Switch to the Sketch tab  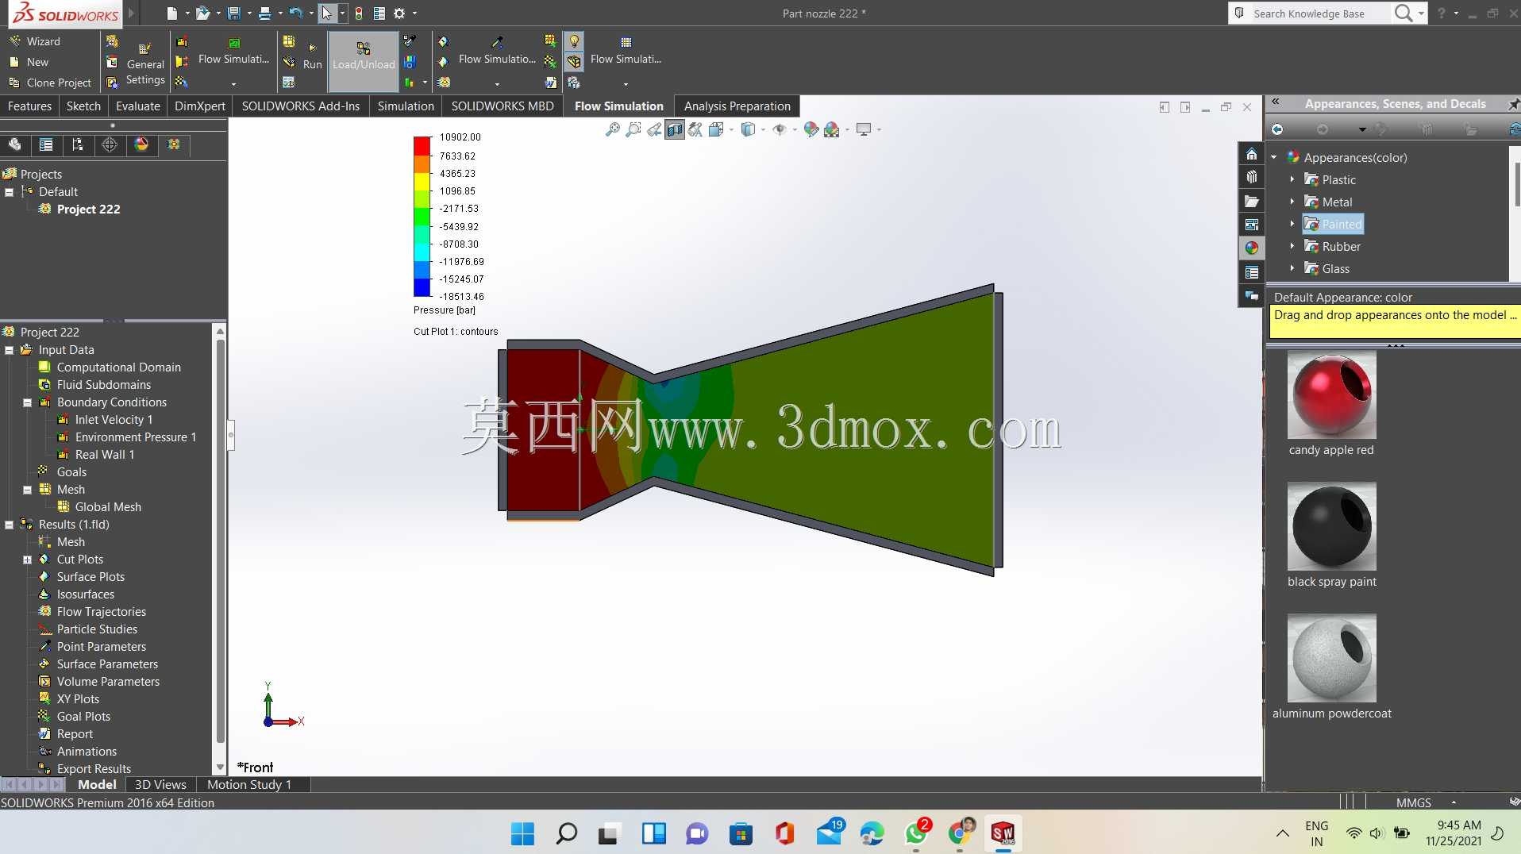click(x=83, y=106)
